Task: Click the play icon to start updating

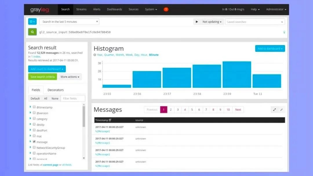Action: tap(197, 22)
